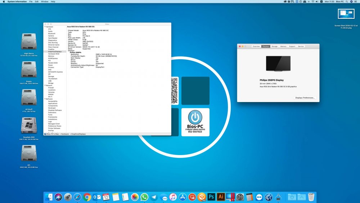Click Hardware in the bottom path bar
The width and height of the screenshot is (360, 203).
(x=65, y=134)
